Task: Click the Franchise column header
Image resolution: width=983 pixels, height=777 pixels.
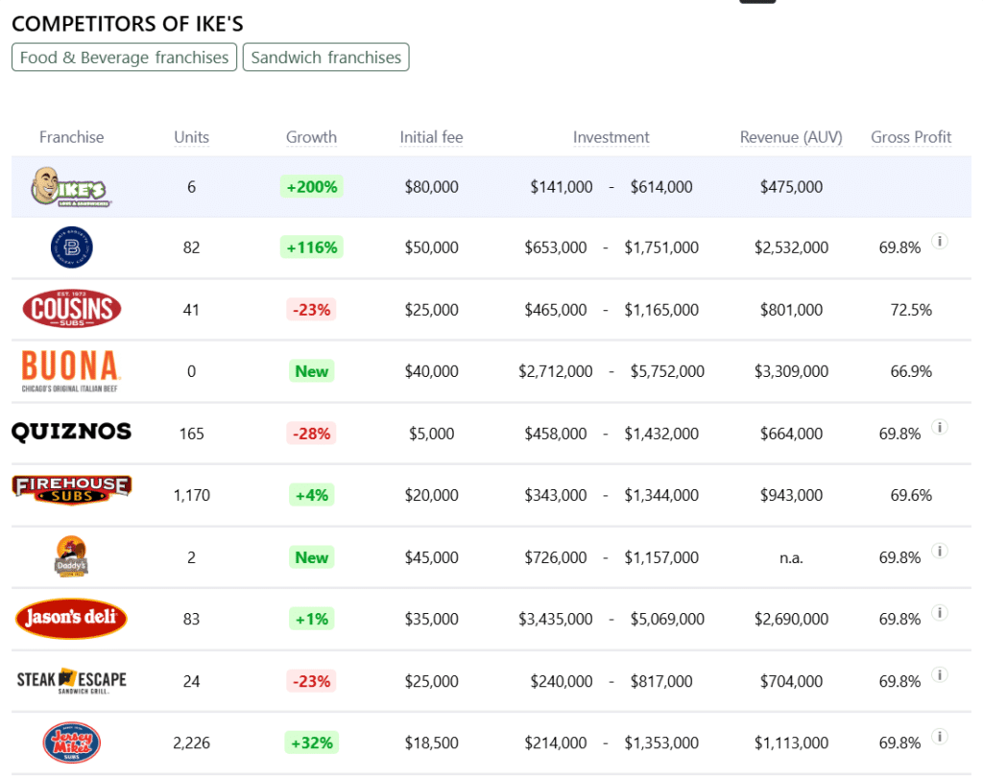Action: point(71,137)
